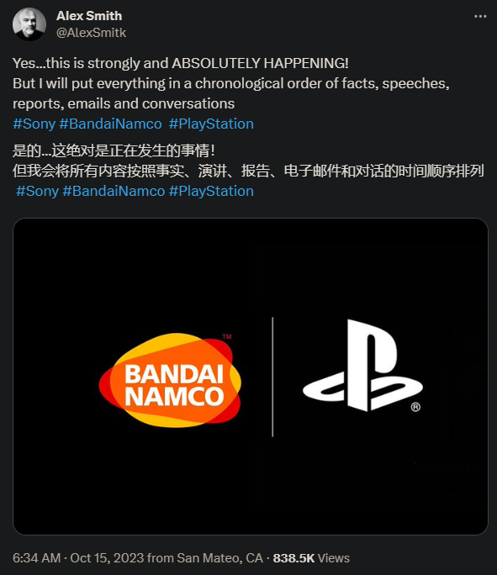Open the three-dot more options menu
497x575 pixels.
[x=480, y=17]
